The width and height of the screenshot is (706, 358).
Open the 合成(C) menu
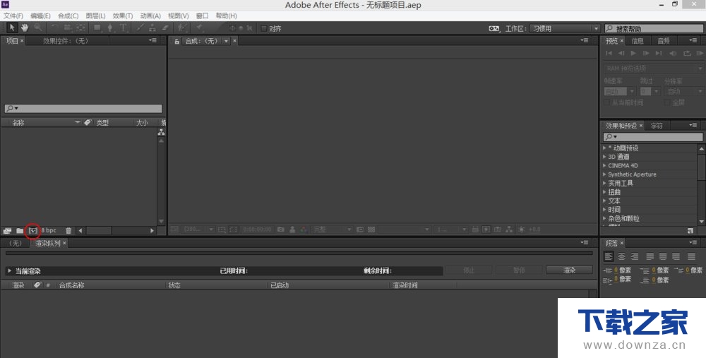click(68, 16)
